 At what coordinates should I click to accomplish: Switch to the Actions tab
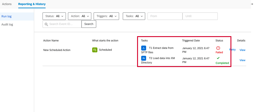7,4
